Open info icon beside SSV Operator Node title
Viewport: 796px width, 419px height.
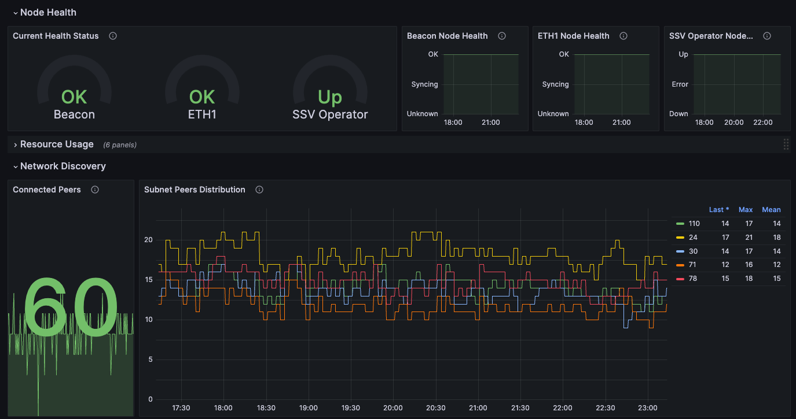pyautogui.click(x=767, y=36)
